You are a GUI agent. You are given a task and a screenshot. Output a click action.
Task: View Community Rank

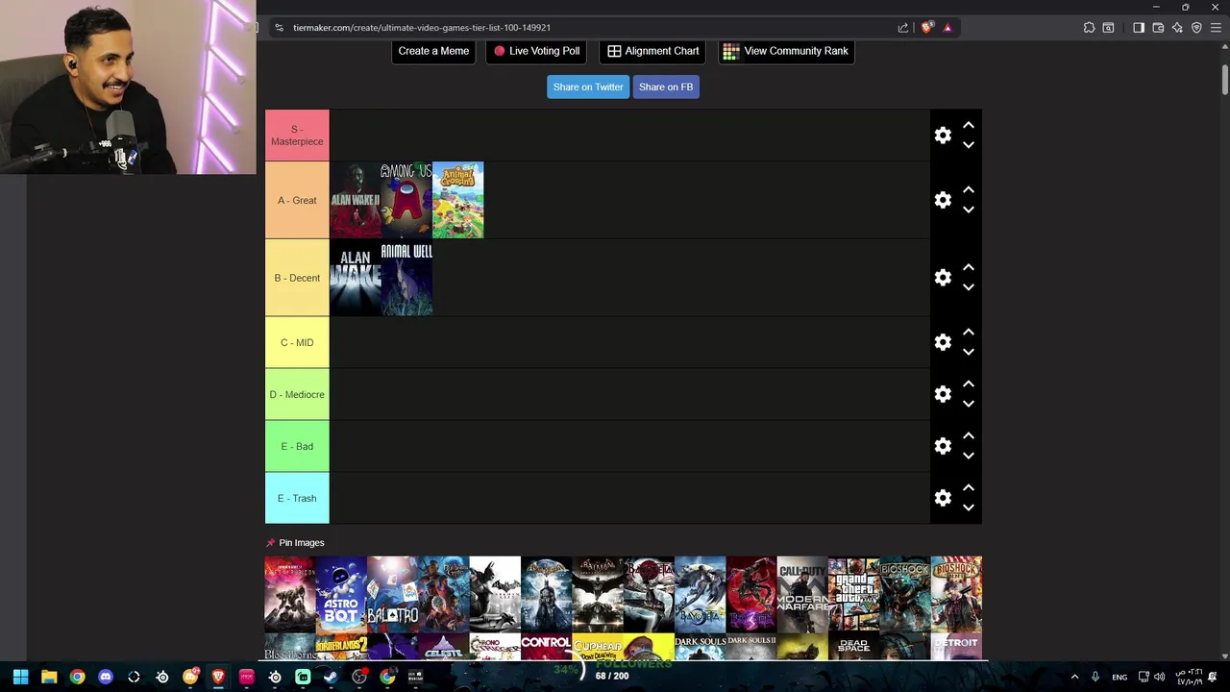click(786, 51)
